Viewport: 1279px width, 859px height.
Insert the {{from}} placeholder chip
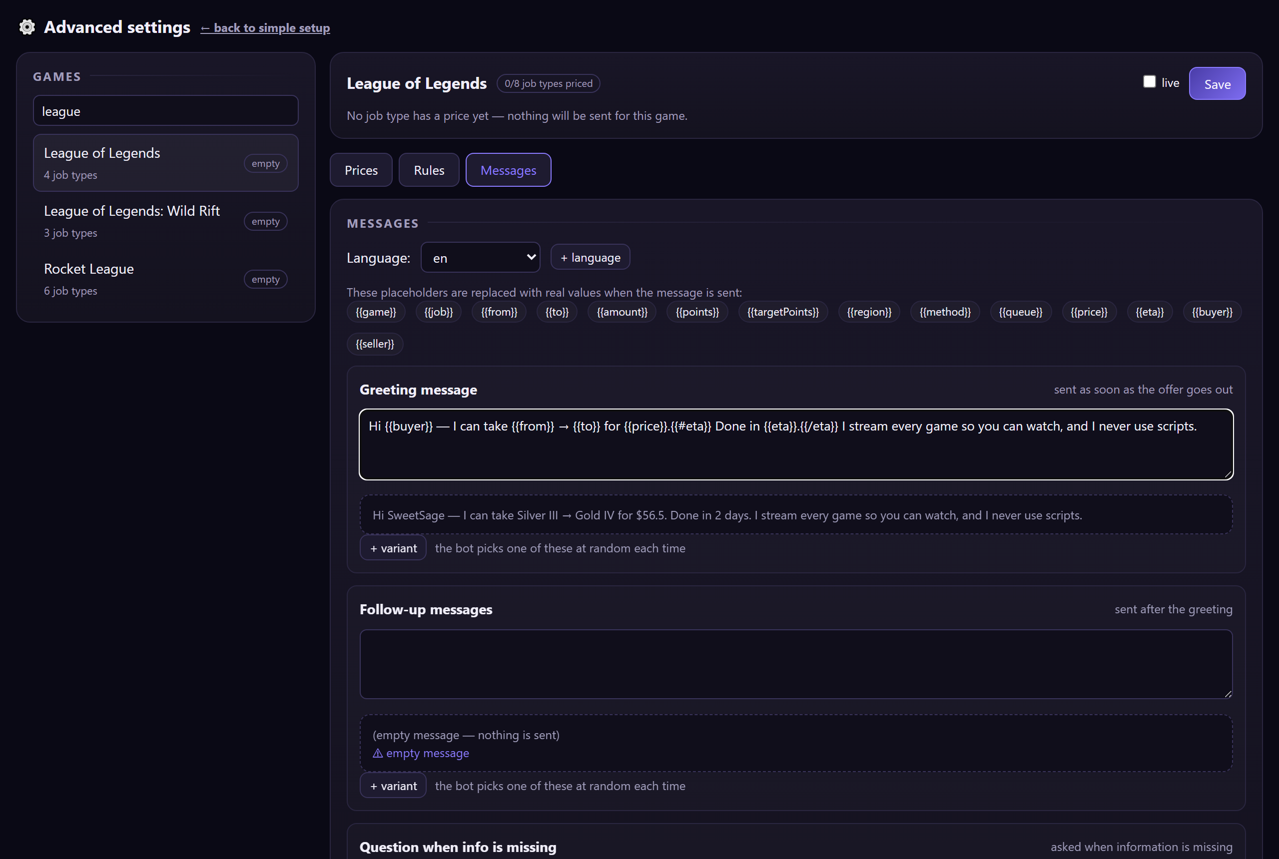499,312
